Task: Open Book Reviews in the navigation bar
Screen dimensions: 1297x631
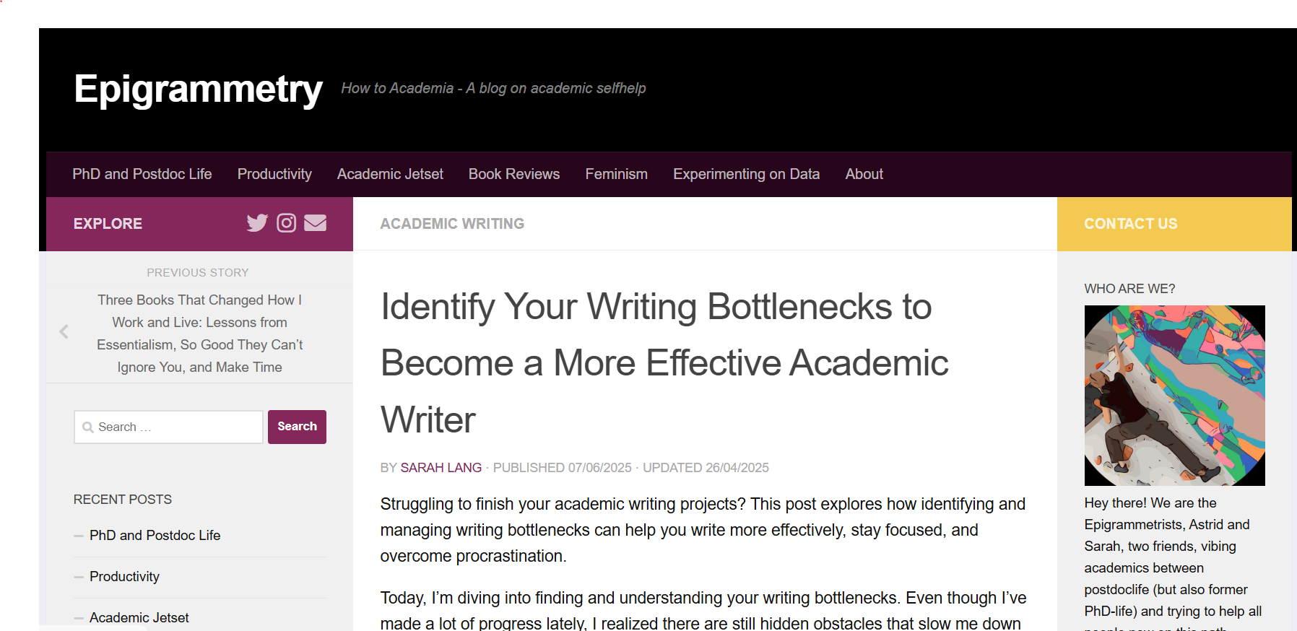Action: tap(514, 174)
